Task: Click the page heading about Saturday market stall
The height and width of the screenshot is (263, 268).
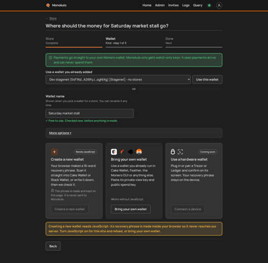Action: [x=107, y=26]
